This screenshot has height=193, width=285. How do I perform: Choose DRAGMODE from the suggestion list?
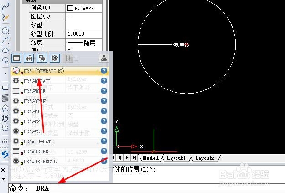pos(60,91)
